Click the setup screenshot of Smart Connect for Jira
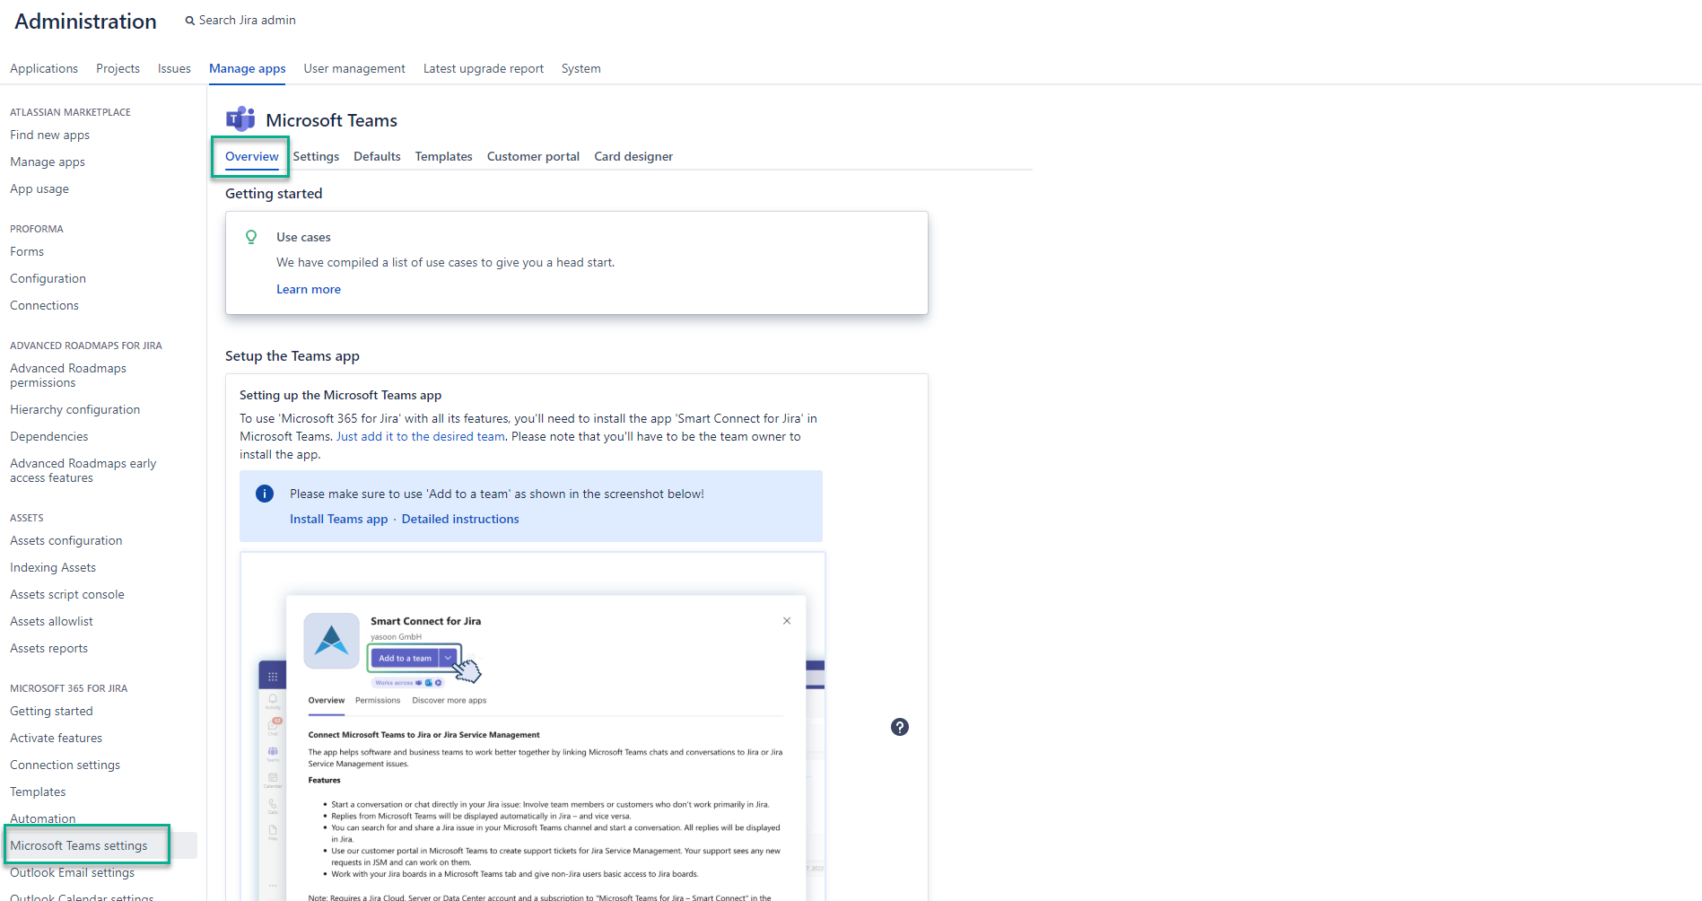Viewport: 1702px width, 901px height. (x=532, y=727)
